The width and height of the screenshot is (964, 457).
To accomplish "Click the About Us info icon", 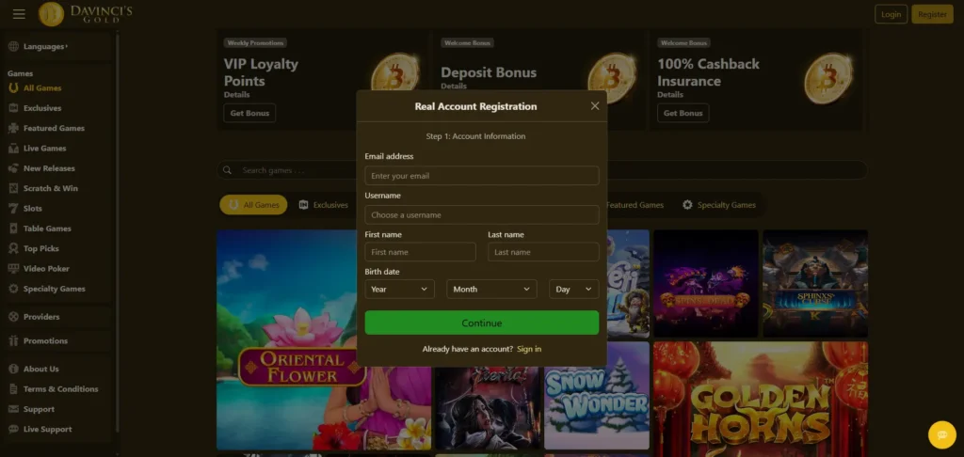I will 13,370.
